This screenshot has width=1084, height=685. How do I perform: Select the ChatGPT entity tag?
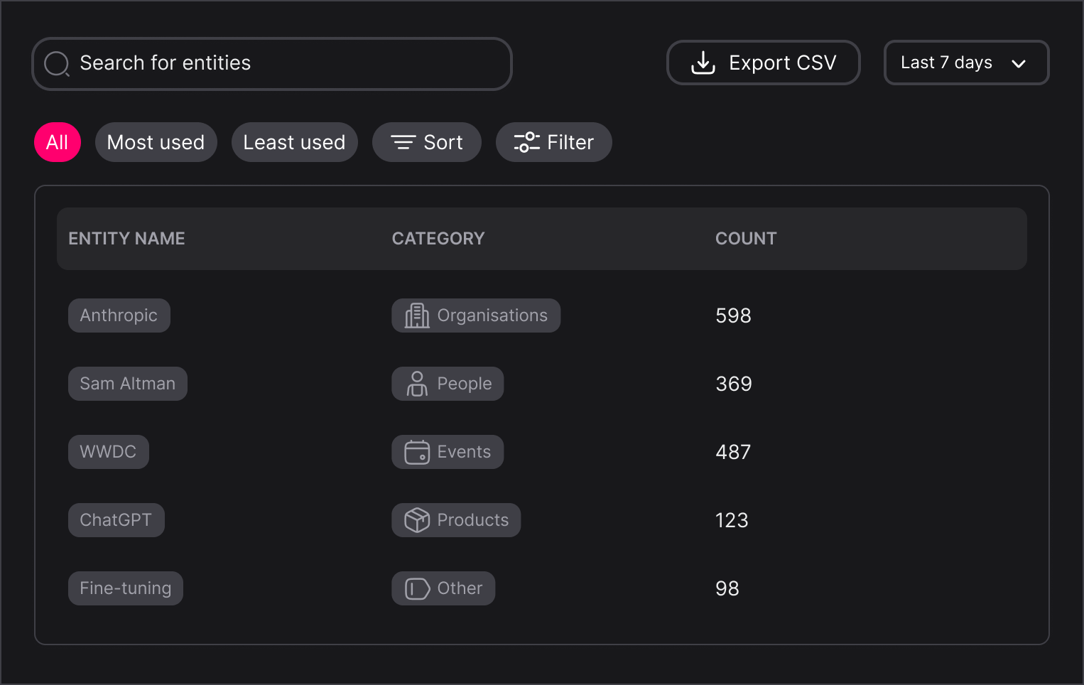pyautogui.click(x=116, y=520)
